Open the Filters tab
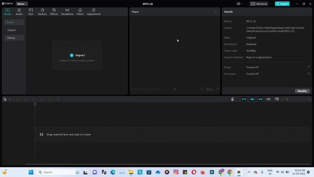The width and height of the screenshot is (314, 177). [x=80, y=12]
